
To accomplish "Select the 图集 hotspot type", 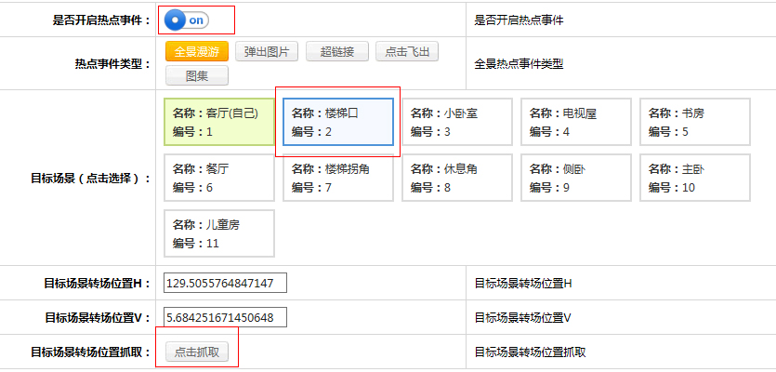I will point(196,75).
